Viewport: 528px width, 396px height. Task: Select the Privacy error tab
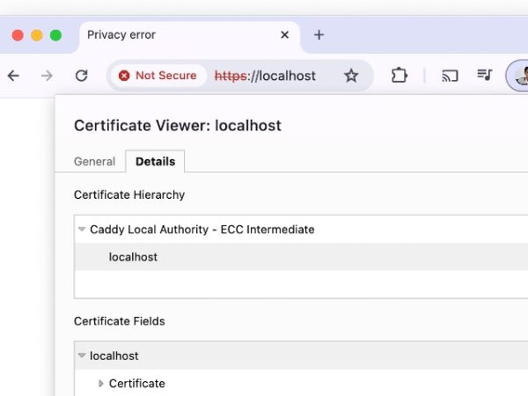[188, 35]
